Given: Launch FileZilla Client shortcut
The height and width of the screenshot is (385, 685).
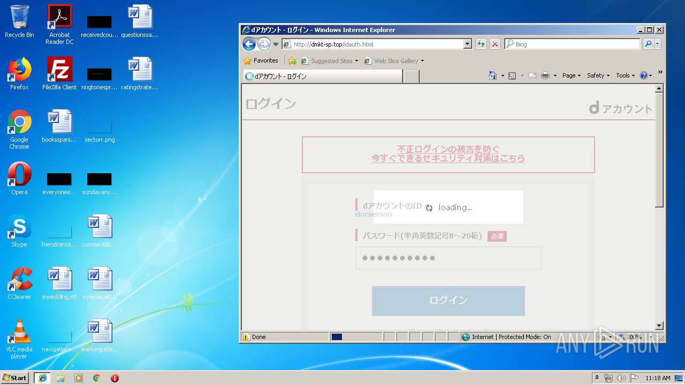Looking at the screenshot, I should pos(59,74).
